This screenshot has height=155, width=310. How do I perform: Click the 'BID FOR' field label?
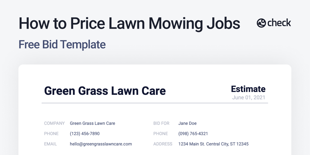coord(161,123)
